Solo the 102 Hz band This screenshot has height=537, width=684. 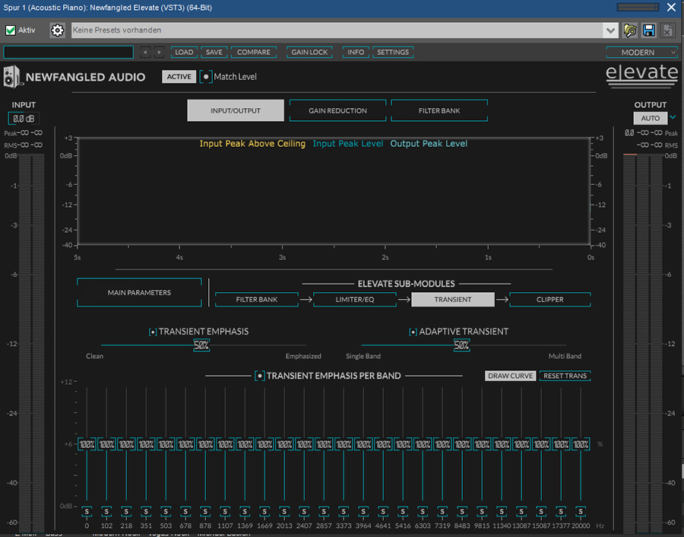pos(106,512)
